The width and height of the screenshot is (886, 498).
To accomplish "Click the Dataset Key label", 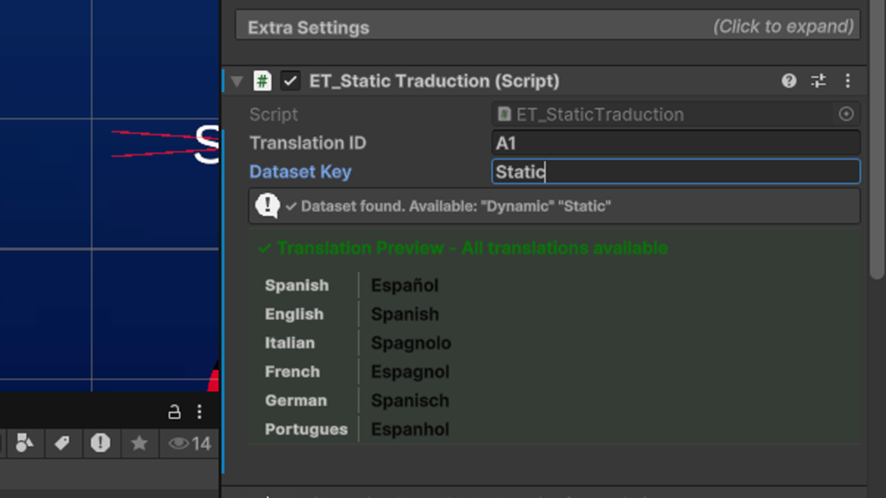I will click(x=300, y=172).
